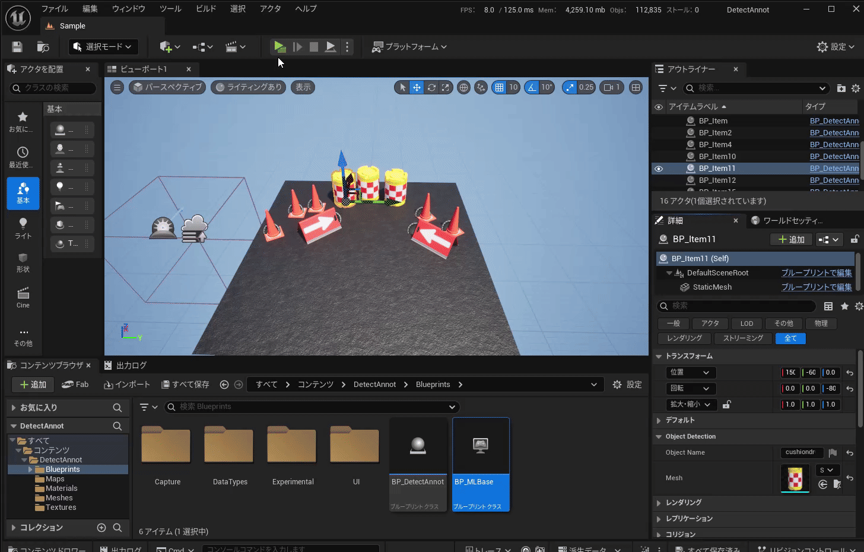Select the ライト category in actor panel
The width and height of the screenshot is (864, 552).
tap(23, 227)
